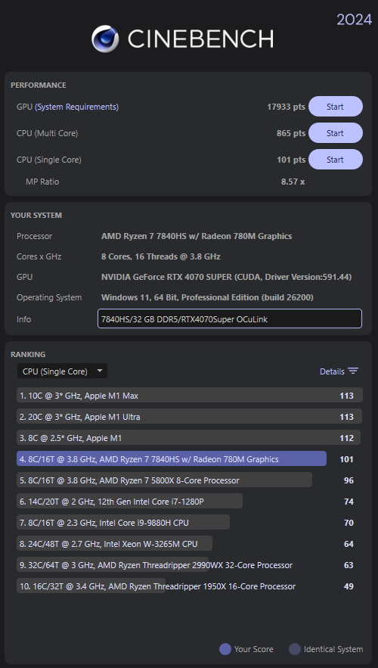Click the 101 pts single core score
The image size is (378, 668).
click(x=291, y=160)
